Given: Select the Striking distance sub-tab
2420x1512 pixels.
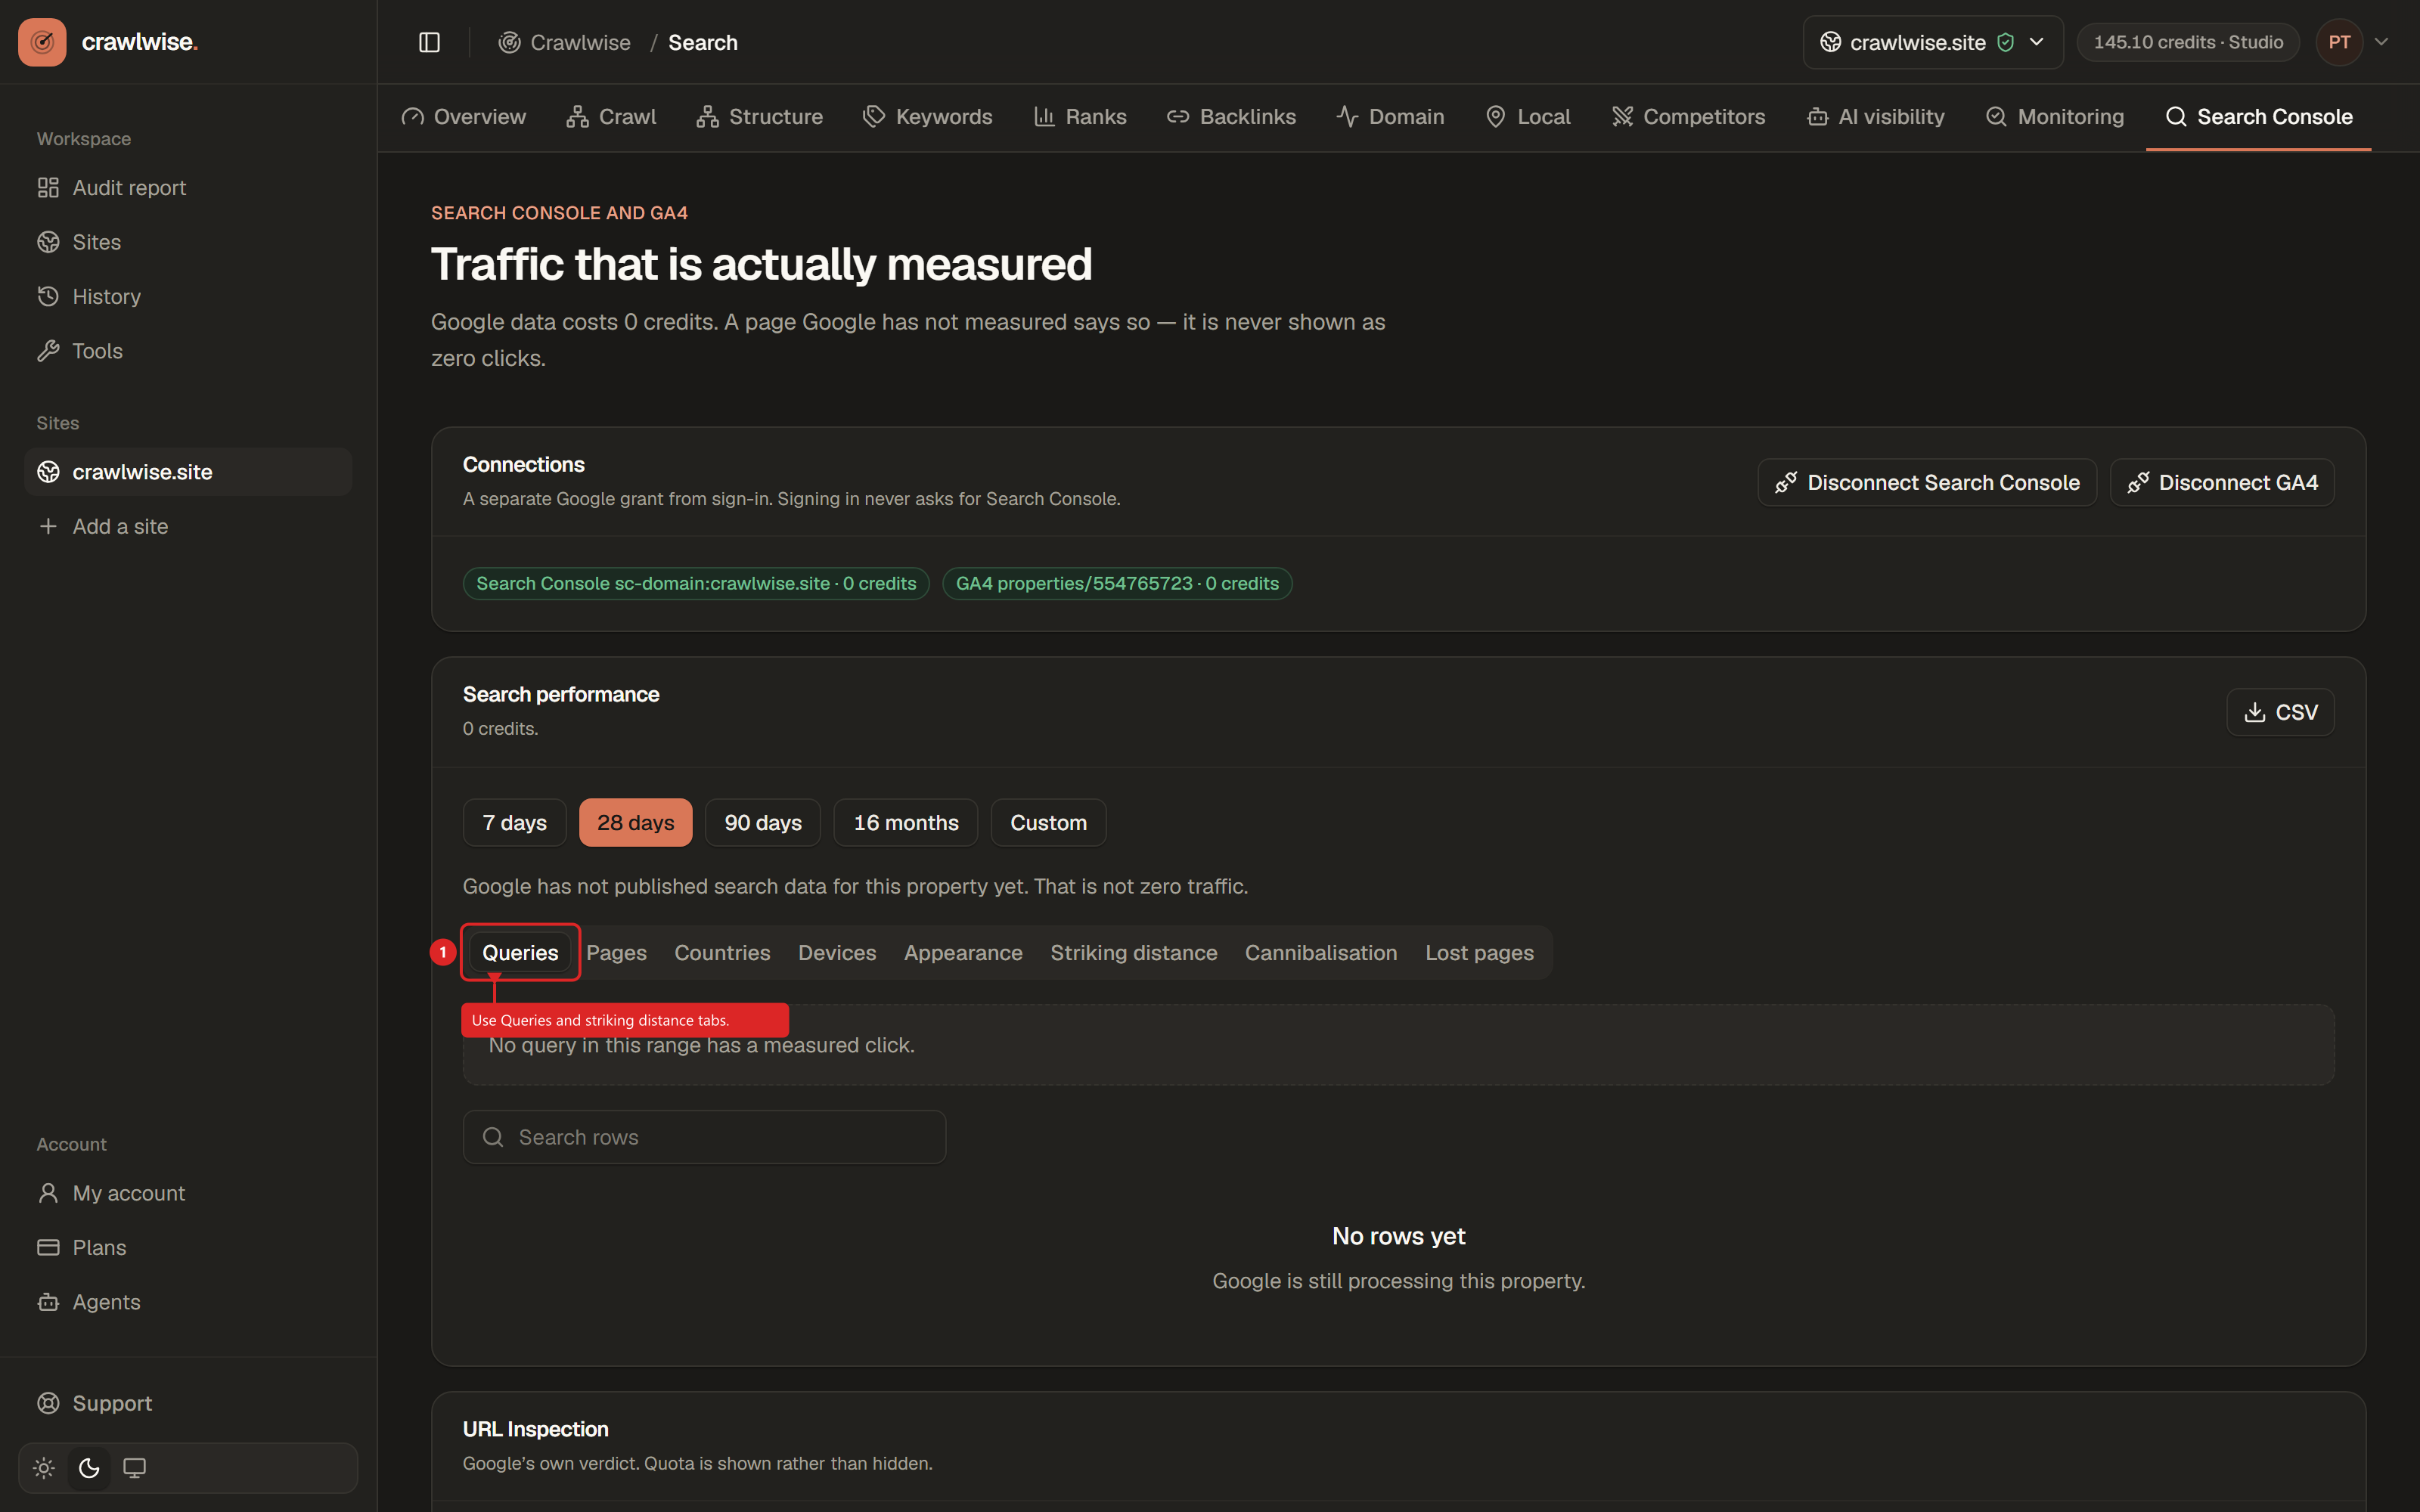Looking at the screenshot, I should pyautogui.click(x=1134, y=953).
